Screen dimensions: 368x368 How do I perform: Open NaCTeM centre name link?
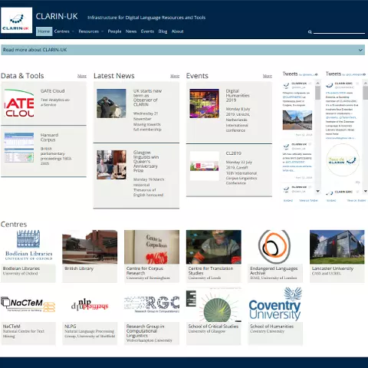click(11, 327)
